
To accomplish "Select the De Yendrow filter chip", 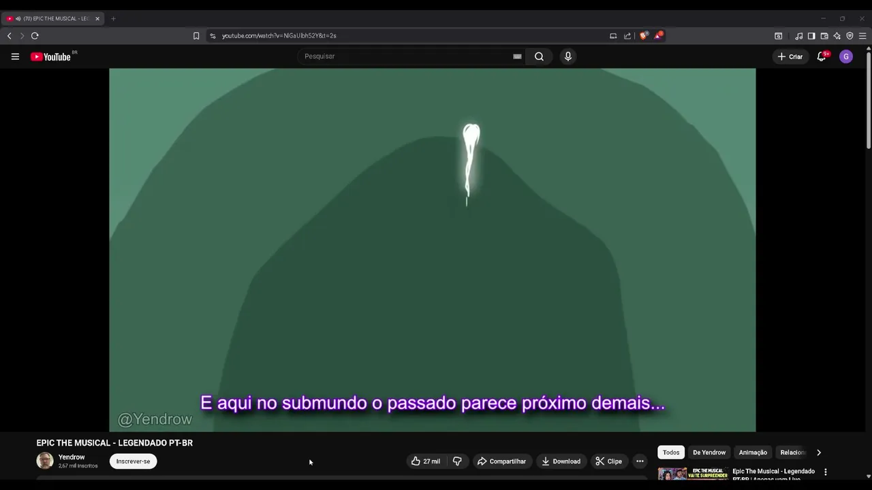I will coord(709,453).
